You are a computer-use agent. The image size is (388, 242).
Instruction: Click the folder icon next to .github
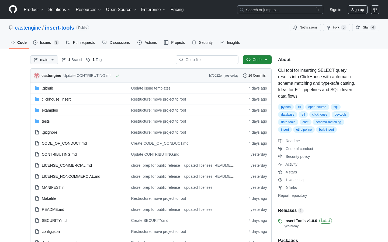point(37,88)
